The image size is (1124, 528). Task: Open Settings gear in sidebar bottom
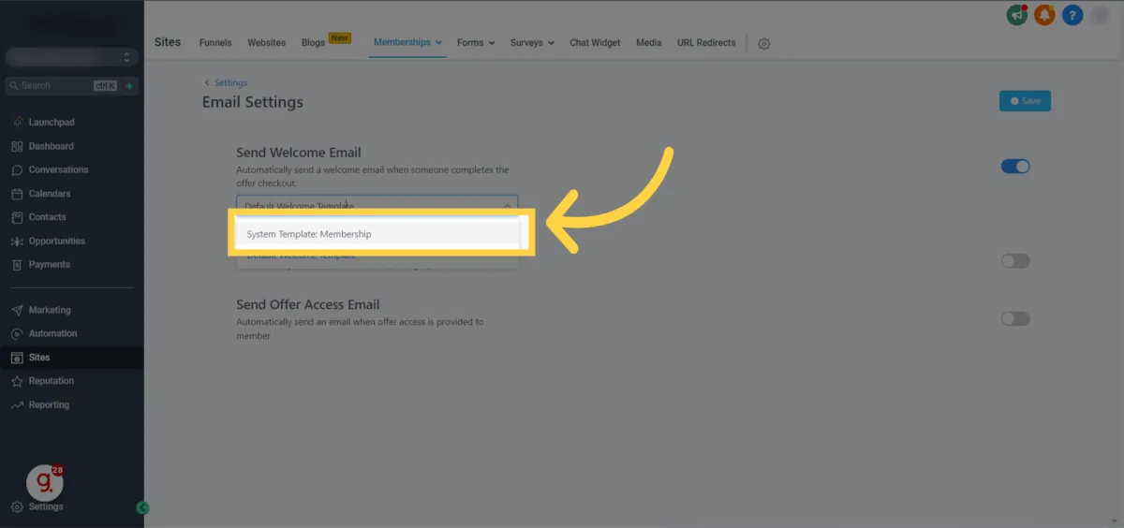tap(18, 506)
